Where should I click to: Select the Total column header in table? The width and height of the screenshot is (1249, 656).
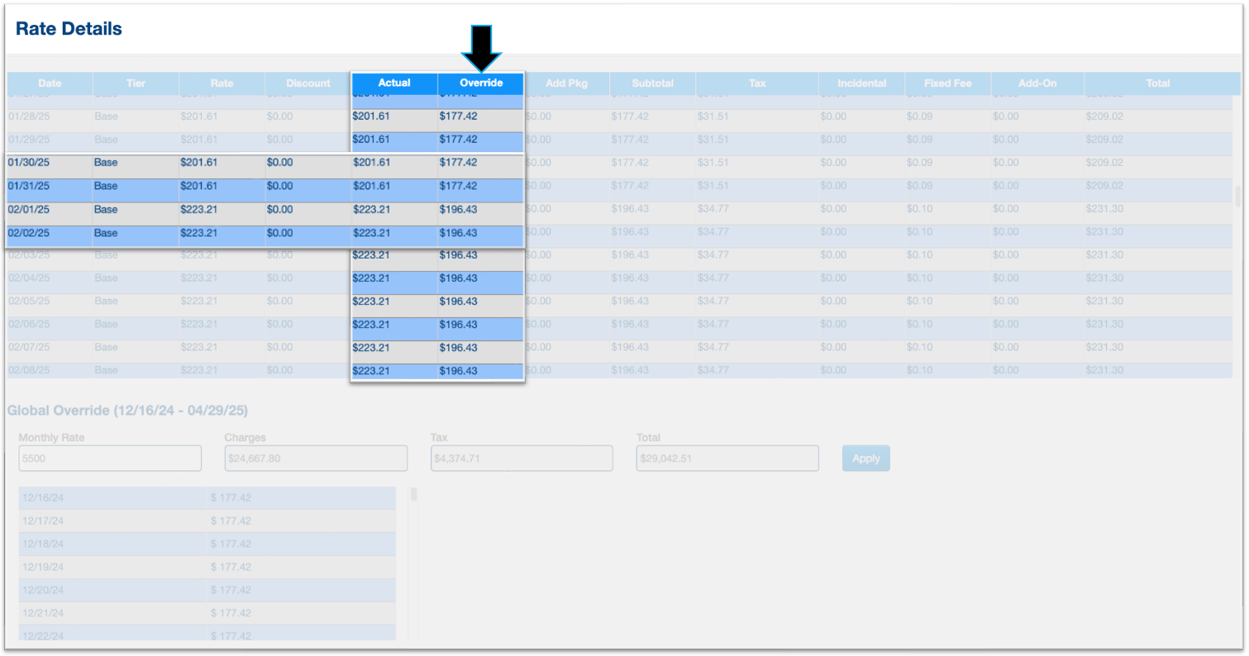tap(1157, 83)
